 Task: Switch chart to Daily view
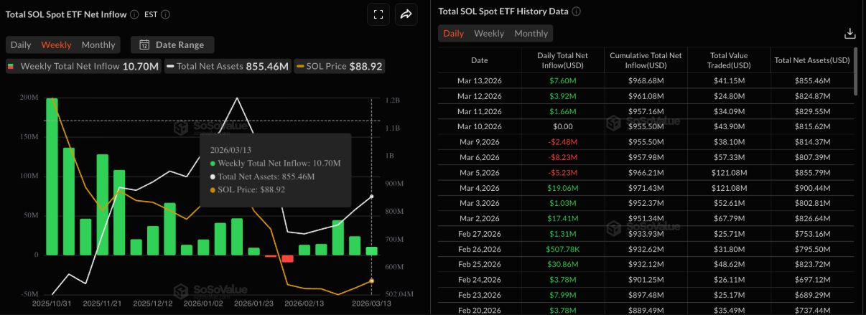coord(21,44)
